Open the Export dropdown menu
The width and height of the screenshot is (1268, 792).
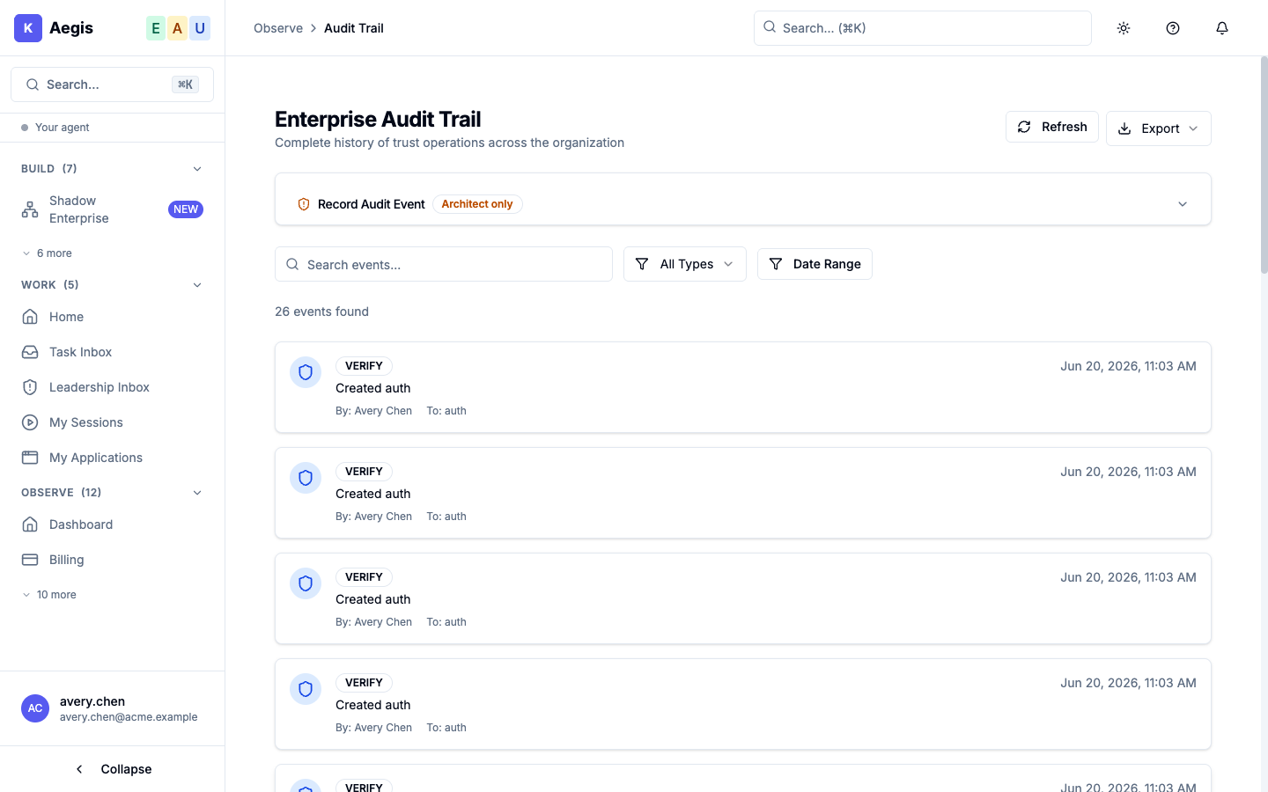click(x=1159, y=128)
